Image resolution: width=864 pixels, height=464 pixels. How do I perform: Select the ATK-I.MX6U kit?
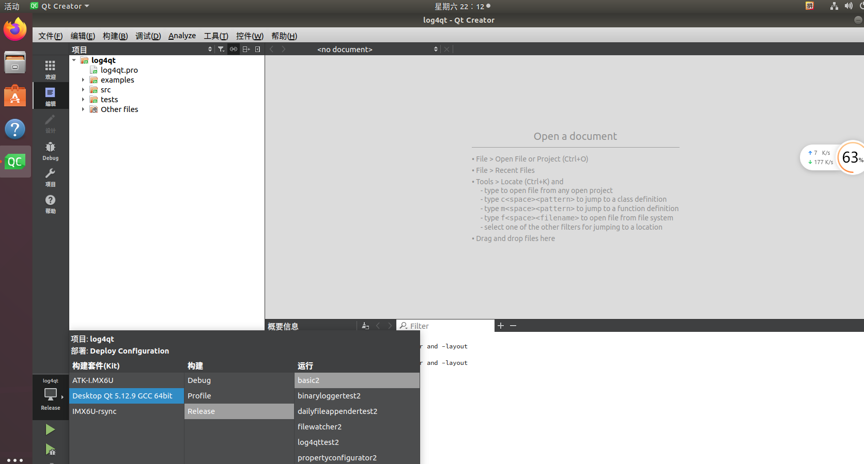click(x=127, y=380)
